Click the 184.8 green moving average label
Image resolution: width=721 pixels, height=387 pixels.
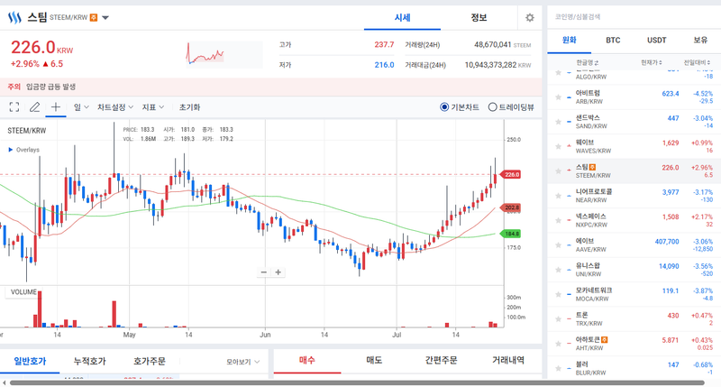511,234
